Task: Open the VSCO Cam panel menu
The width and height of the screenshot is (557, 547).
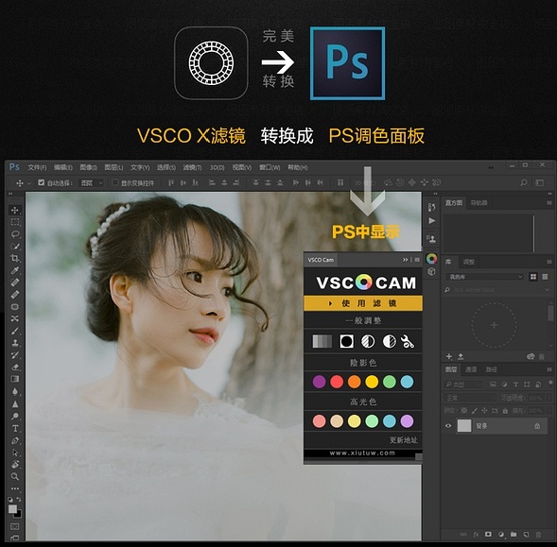Action: (x=417, y=260)
